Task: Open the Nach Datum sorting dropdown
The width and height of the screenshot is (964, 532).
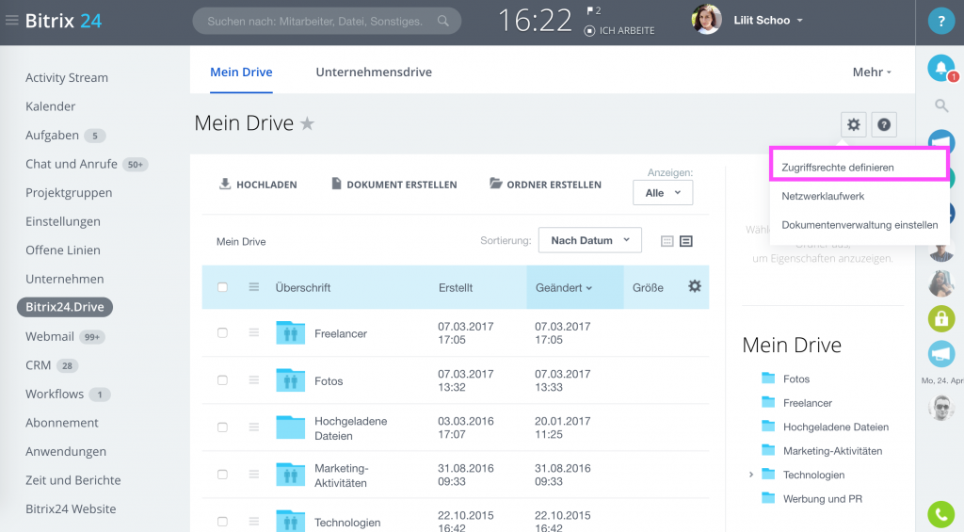Action: pyautogui.click(x=589, y=240)
